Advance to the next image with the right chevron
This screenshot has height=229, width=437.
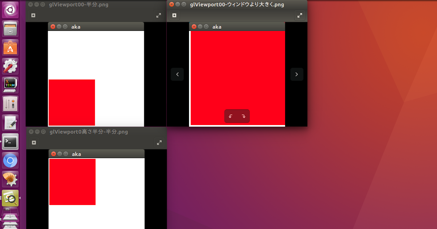coord(297,74)
